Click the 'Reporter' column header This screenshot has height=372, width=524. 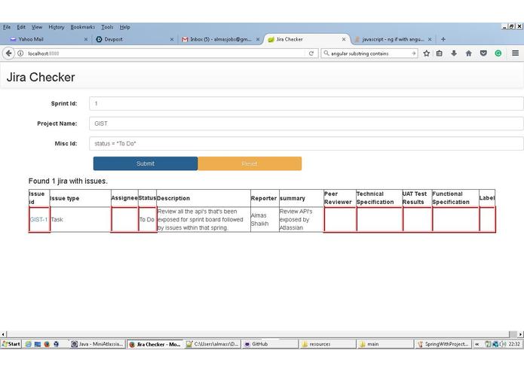tap(264, 198)
